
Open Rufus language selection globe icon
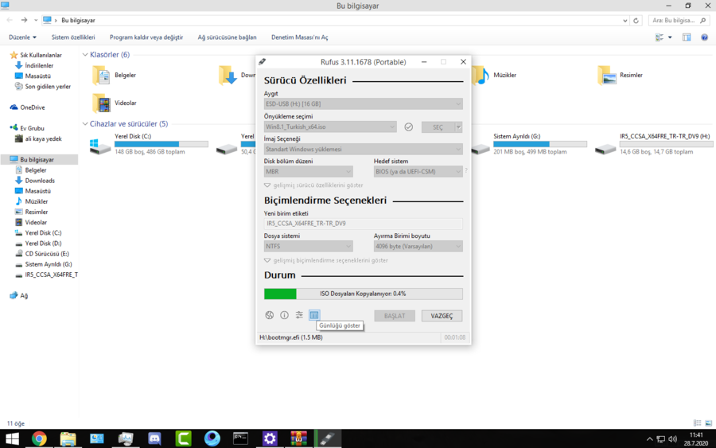pos(270,315)
